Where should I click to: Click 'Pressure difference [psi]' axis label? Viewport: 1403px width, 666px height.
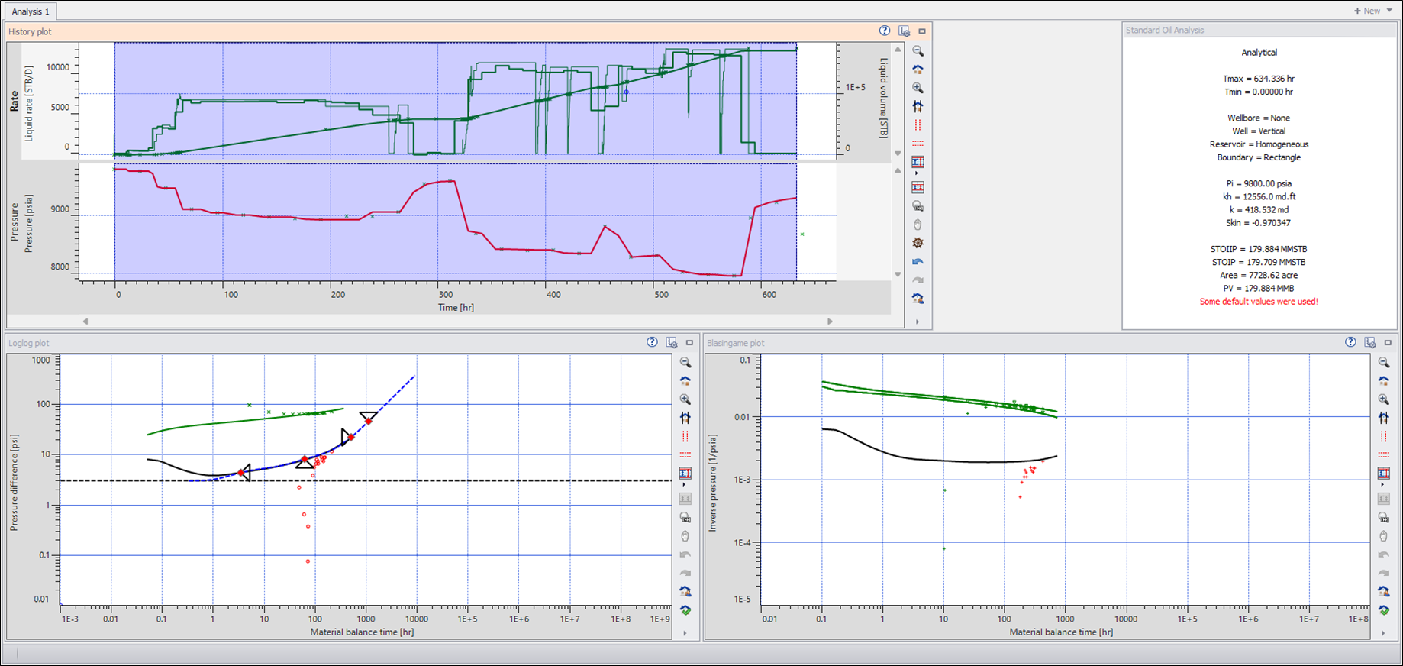point(14,483)
